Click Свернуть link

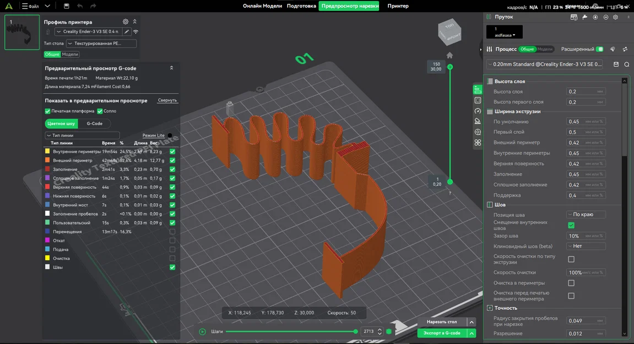[x=167, y=100]
